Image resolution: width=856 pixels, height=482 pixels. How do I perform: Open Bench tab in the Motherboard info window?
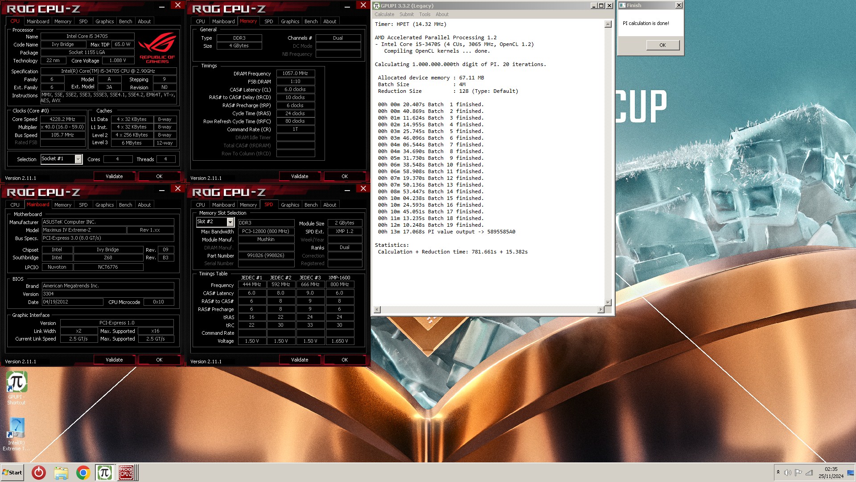click(126, 205)
